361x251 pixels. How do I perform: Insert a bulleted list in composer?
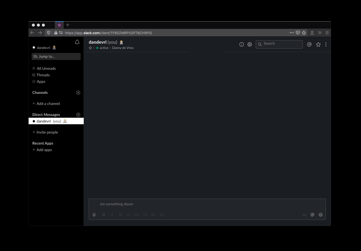(x=145, y=215)
